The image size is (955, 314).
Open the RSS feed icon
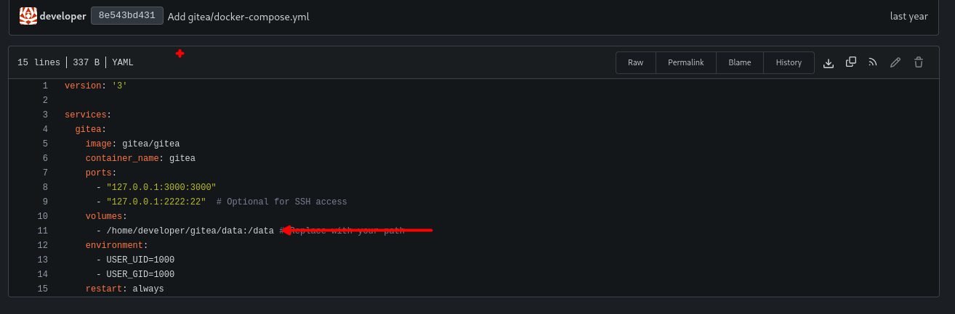[x=873, y=62]
